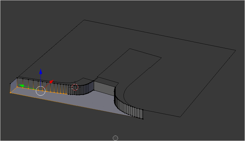Click the red X-axis gizmo arrow
The width and height of the screenshot is (245, 141).
click(52, 82)
